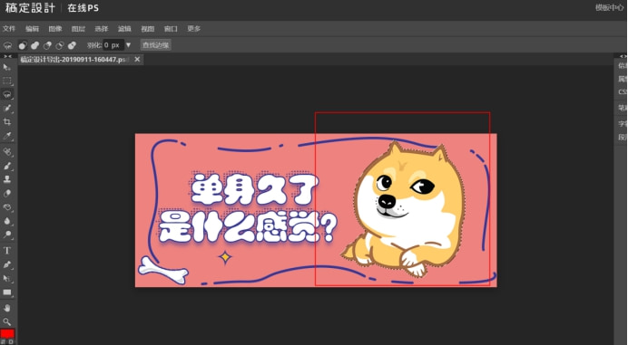Select the Clone Stamp tool
The height and width of the screenshot is (345, 628).
(7, 179)
